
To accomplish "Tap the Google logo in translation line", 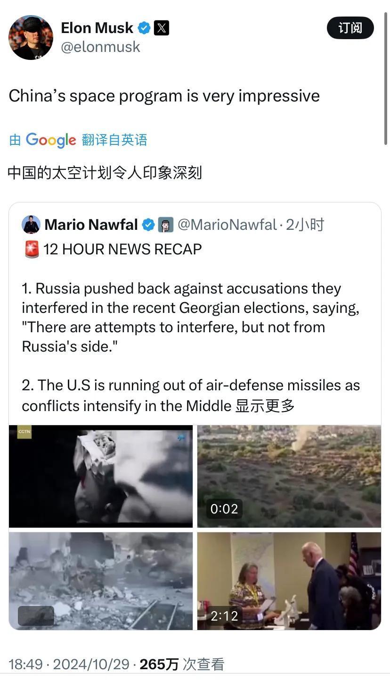I will (51, 140).
